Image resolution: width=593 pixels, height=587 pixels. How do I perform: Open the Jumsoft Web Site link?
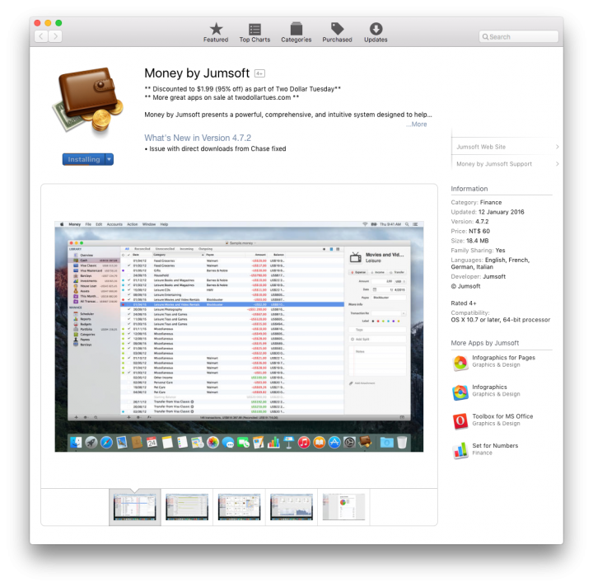coord(481,147)
